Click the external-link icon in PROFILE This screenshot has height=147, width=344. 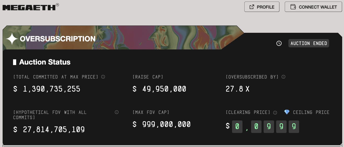point(252,7)
